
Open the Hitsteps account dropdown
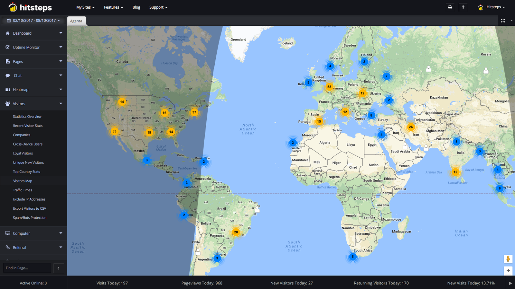492,7
